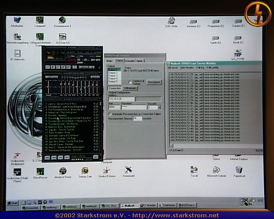This screenshot has width=274, height=219.
Task: Open the Hide Monitor menu item
Action: tap(187, 68)
